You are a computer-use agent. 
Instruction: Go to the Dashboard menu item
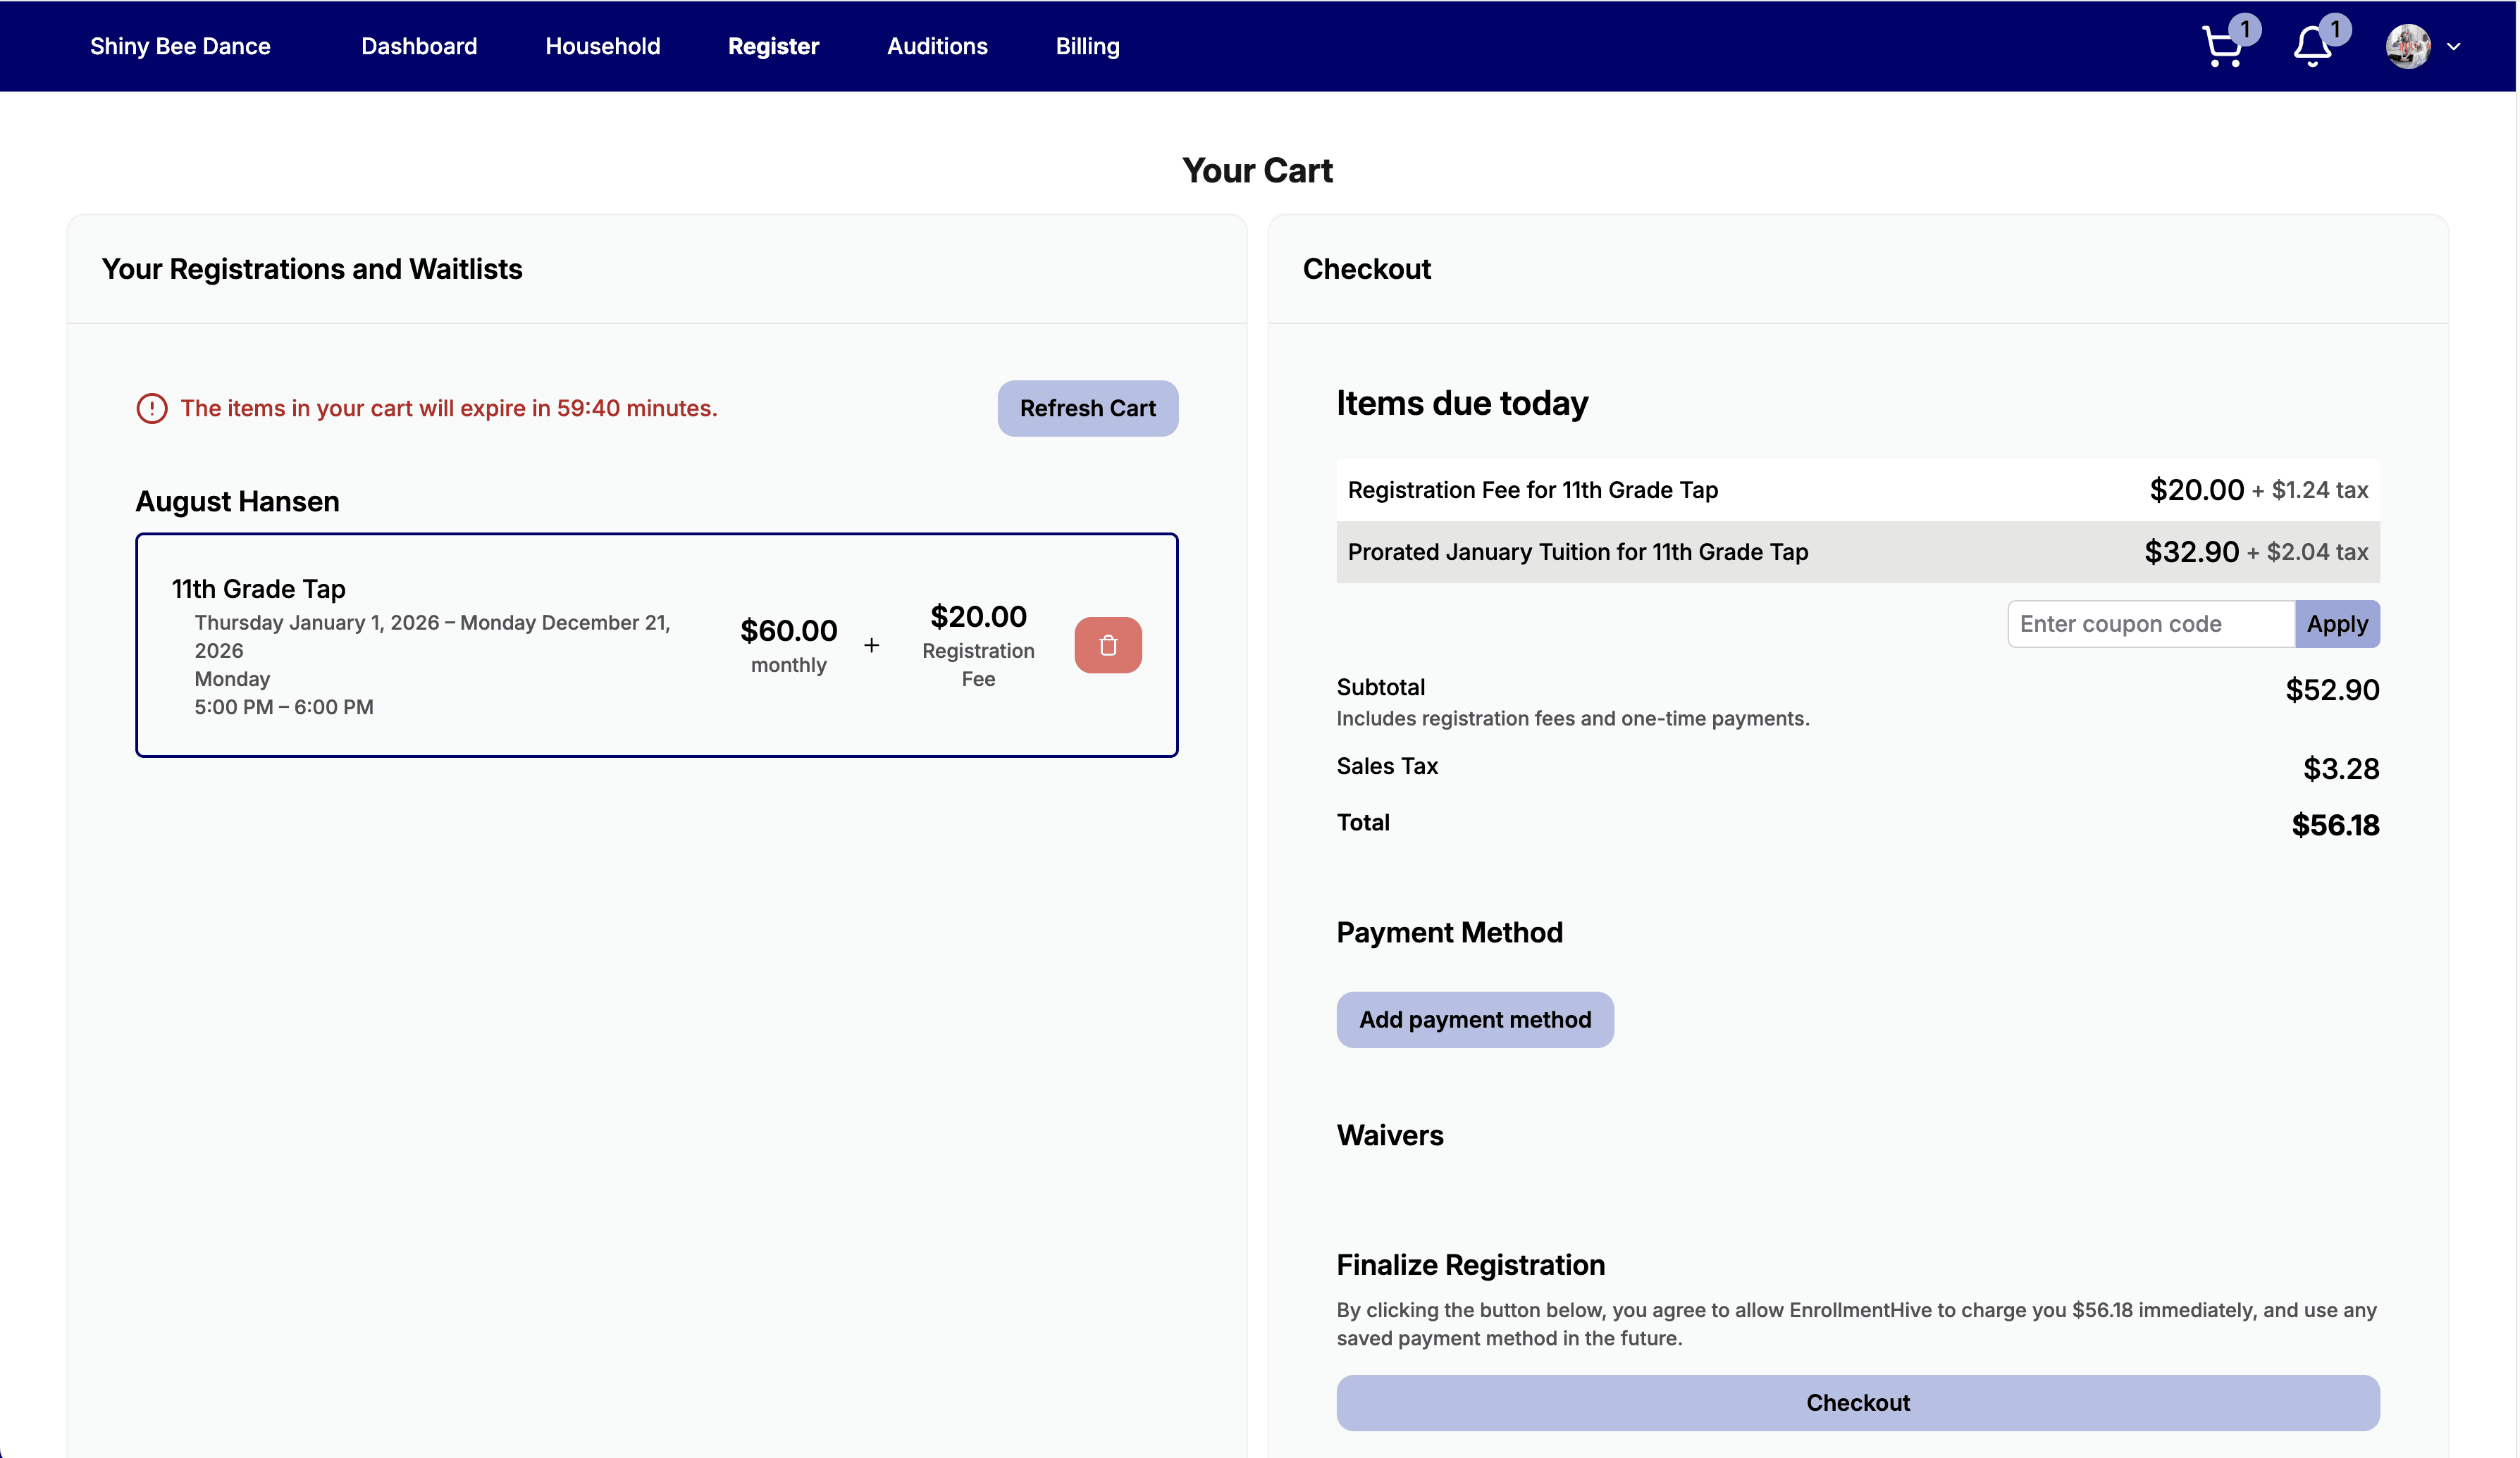(x=419, y=46)
